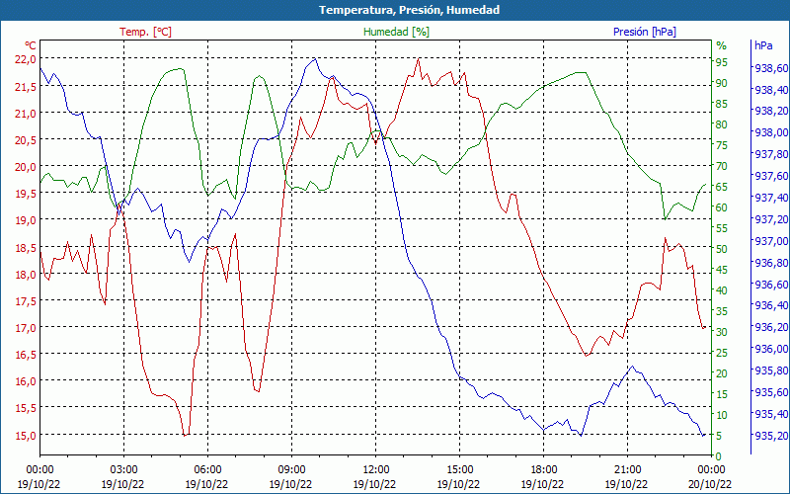Click the 936,00 pressure axis value
The width and height of the screenshot is (790, 494).
(x=771, y=349)
